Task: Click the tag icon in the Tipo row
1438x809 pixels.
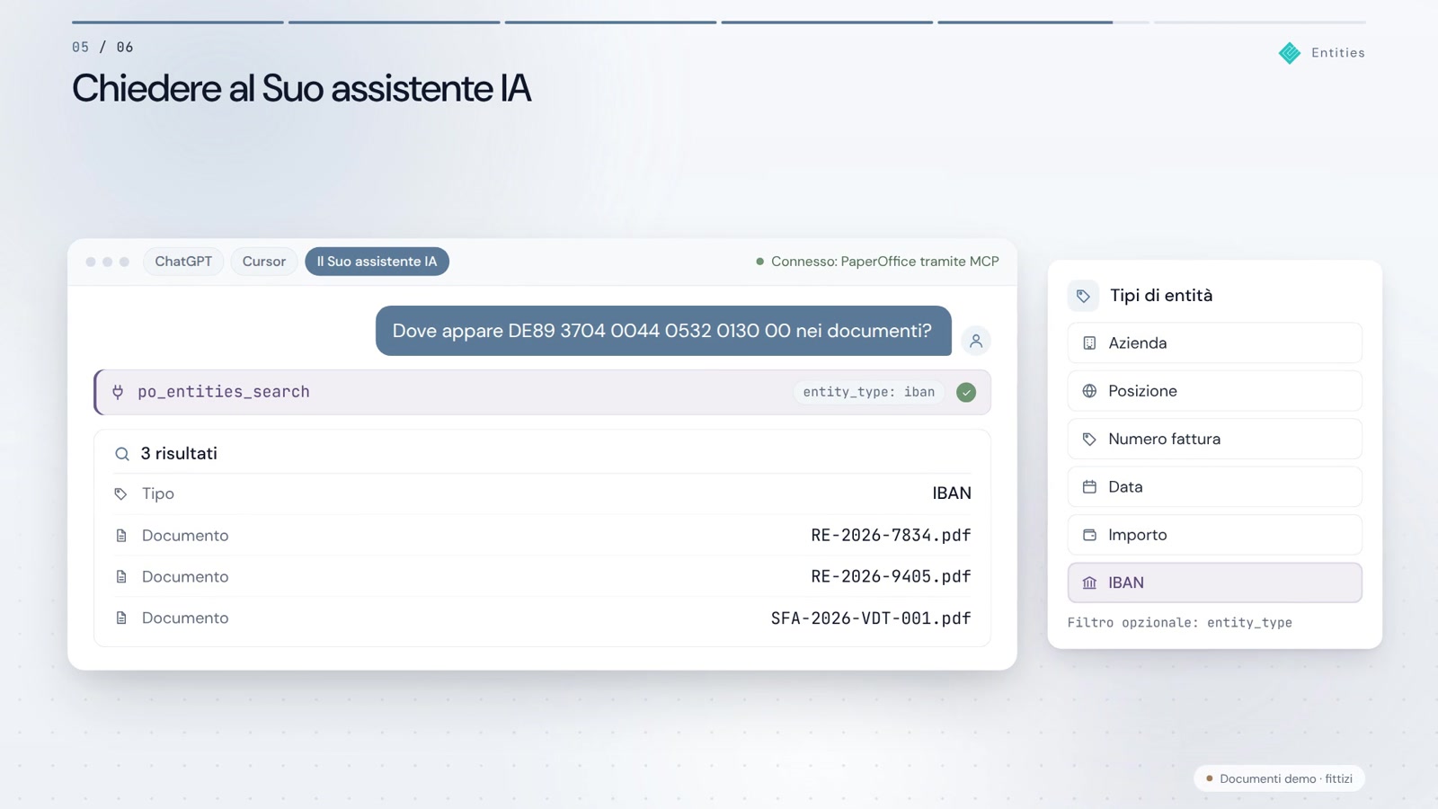Action: coord(120,493)
